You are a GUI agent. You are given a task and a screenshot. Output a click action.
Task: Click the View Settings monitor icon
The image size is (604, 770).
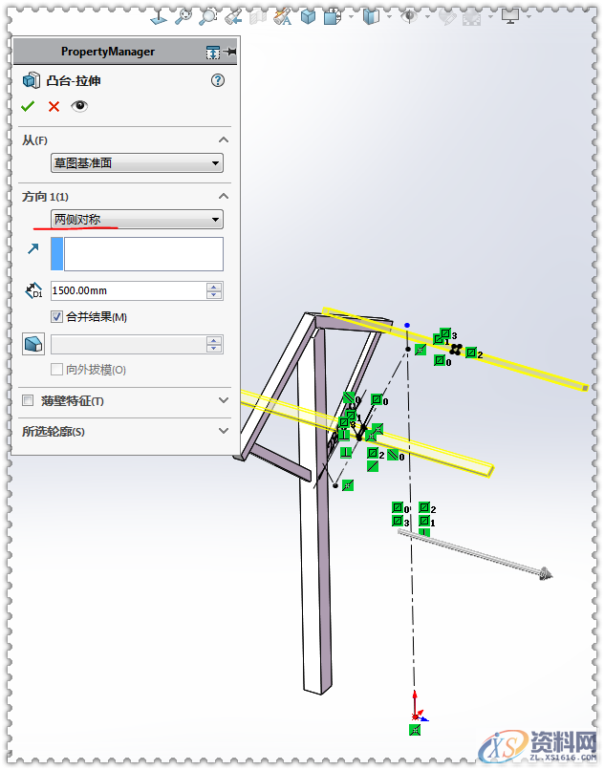pyautogui.click(x=510, y=16)
